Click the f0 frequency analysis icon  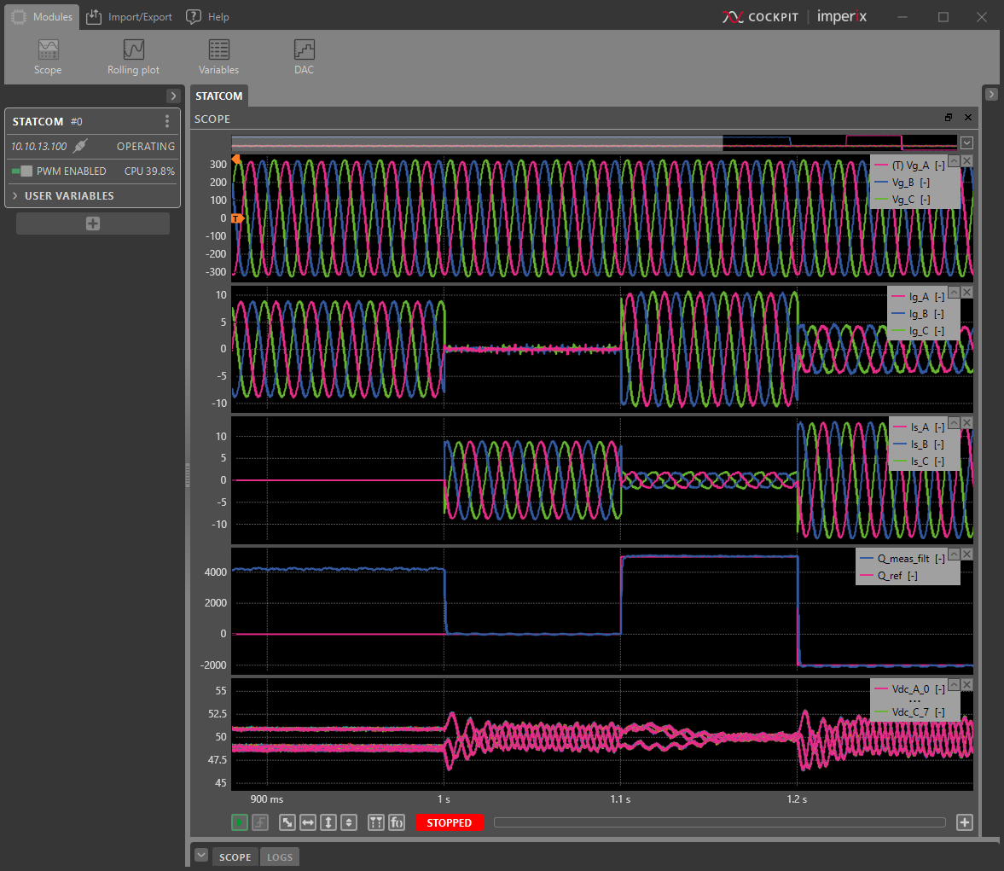pyautogui.click(x=397, y=822)
